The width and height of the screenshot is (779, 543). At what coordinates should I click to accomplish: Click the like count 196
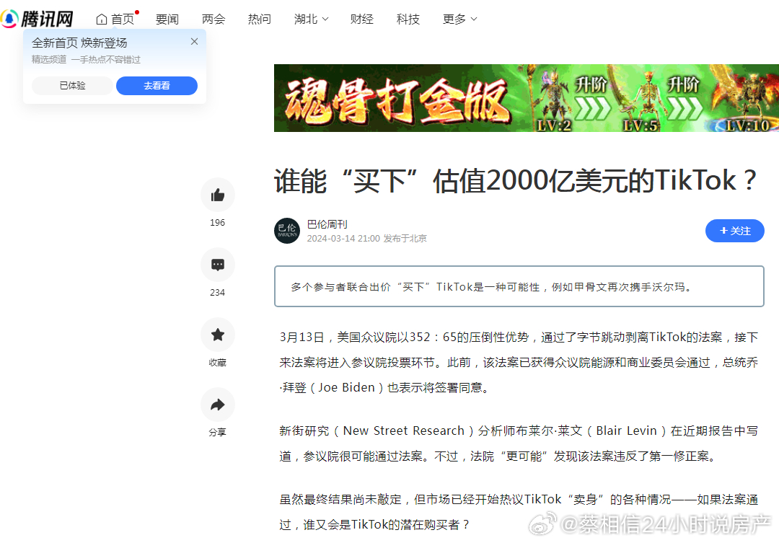(x=218, y=223)
